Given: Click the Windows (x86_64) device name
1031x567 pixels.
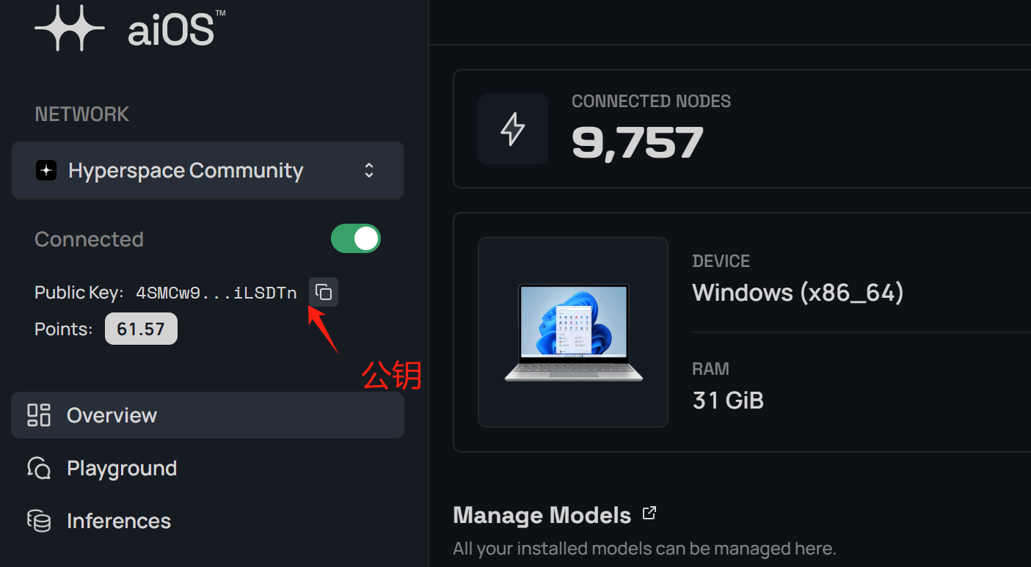Looking at the screenshot, I should (x=798, y=293).
